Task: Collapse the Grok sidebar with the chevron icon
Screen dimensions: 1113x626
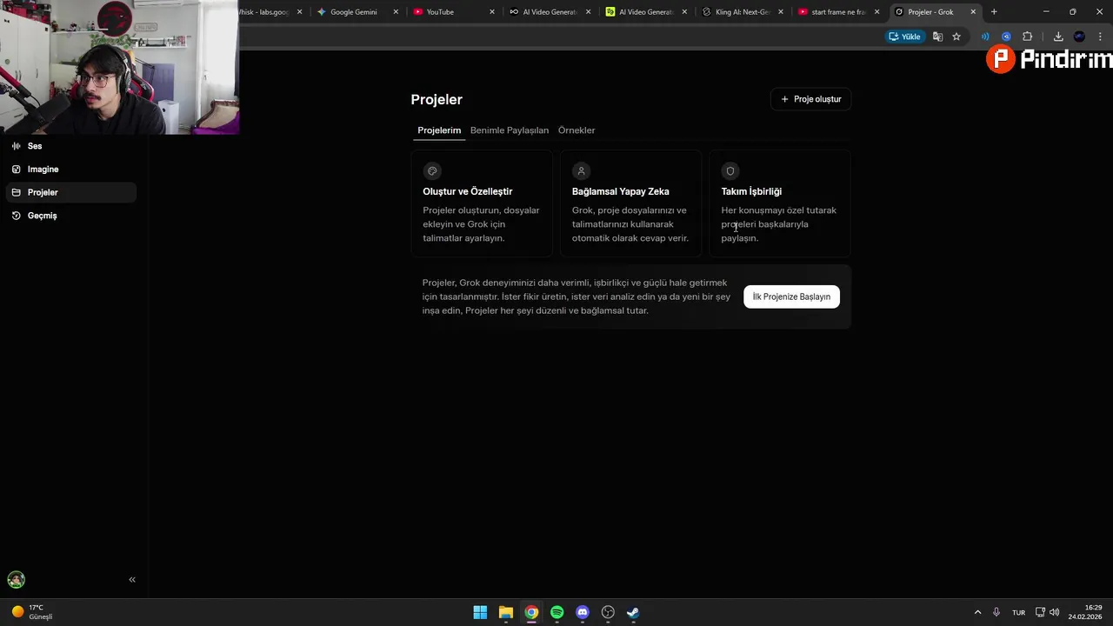Action: pos(132,579)
